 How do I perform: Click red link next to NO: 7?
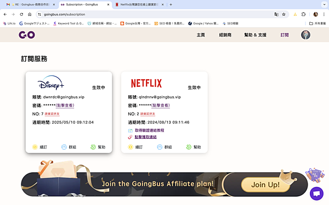(52, 114)
